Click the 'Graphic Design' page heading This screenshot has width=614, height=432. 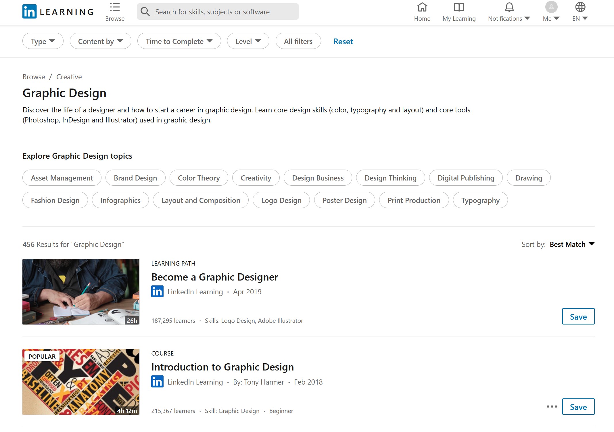(64, 93)
